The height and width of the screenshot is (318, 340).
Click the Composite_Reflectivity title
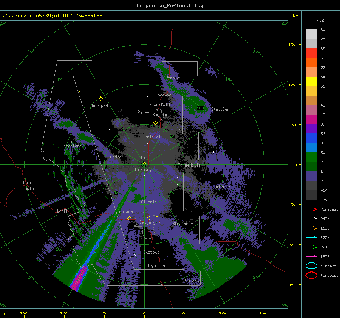pyautogui.click(x=170, y=6)
